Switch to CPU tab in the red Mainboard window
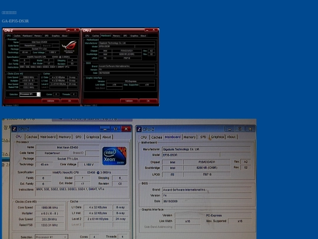Screen dimensions: 318x239 87,36
